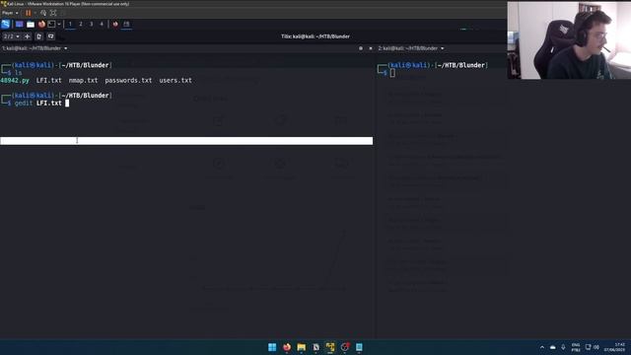Open the 2/2 session switcher dropdown
The image size is (631, 355).
[x=11, y=36]
